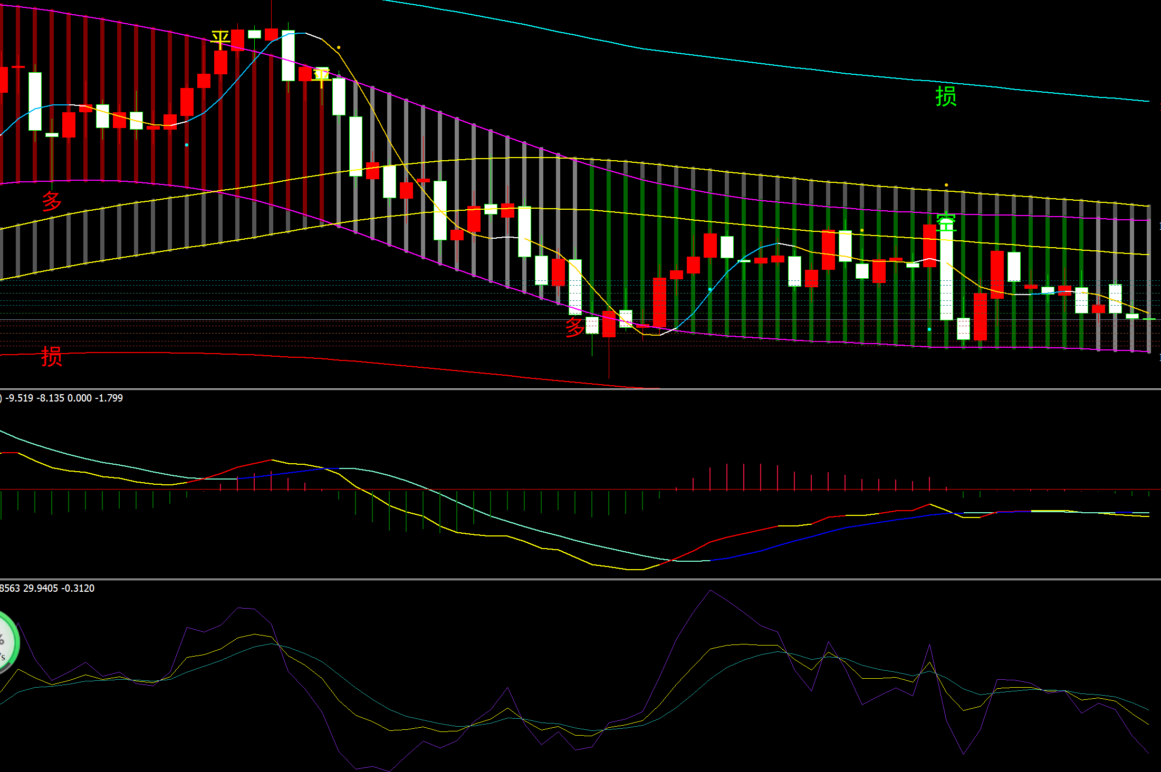Click the red 损 label at bottom left
Viewport: 1161px width, 772px height.
(x=52, y=357)
